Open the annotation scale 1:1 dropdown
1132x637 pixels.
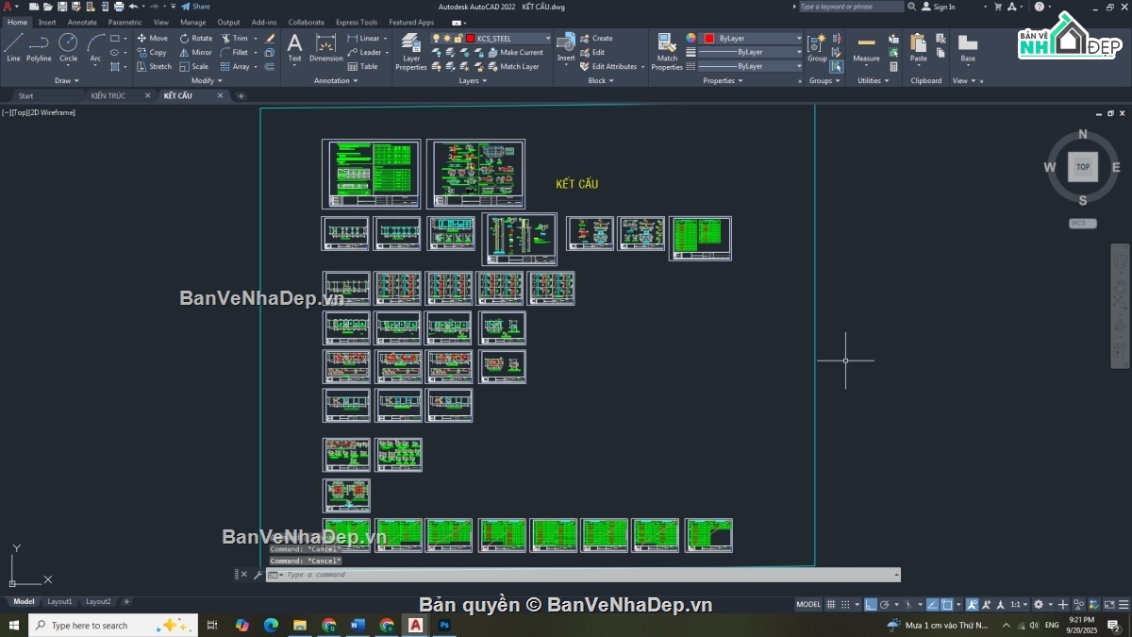pyautogui.click(x=1019, y=604)
